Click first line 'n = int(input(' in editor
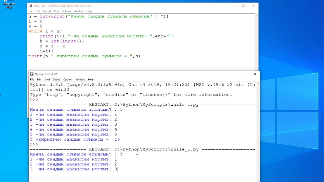 click(x=98, y=16)
